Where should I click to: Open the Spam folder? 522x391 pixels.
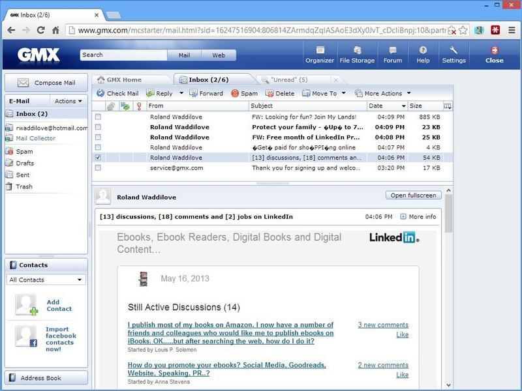click(x=24, y=151)
